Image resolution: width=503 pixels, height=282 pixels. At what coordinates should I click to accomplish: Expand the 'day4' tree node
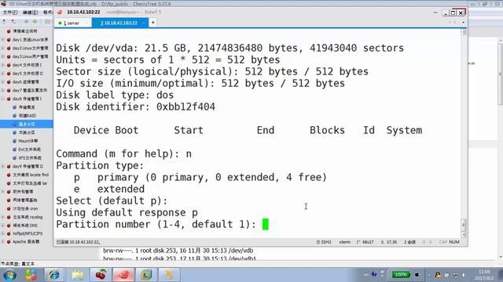(3, 65)
